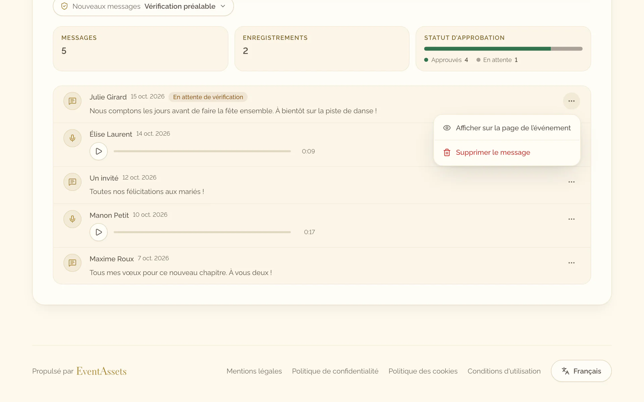Click the Messages count card

coord(141,49)
